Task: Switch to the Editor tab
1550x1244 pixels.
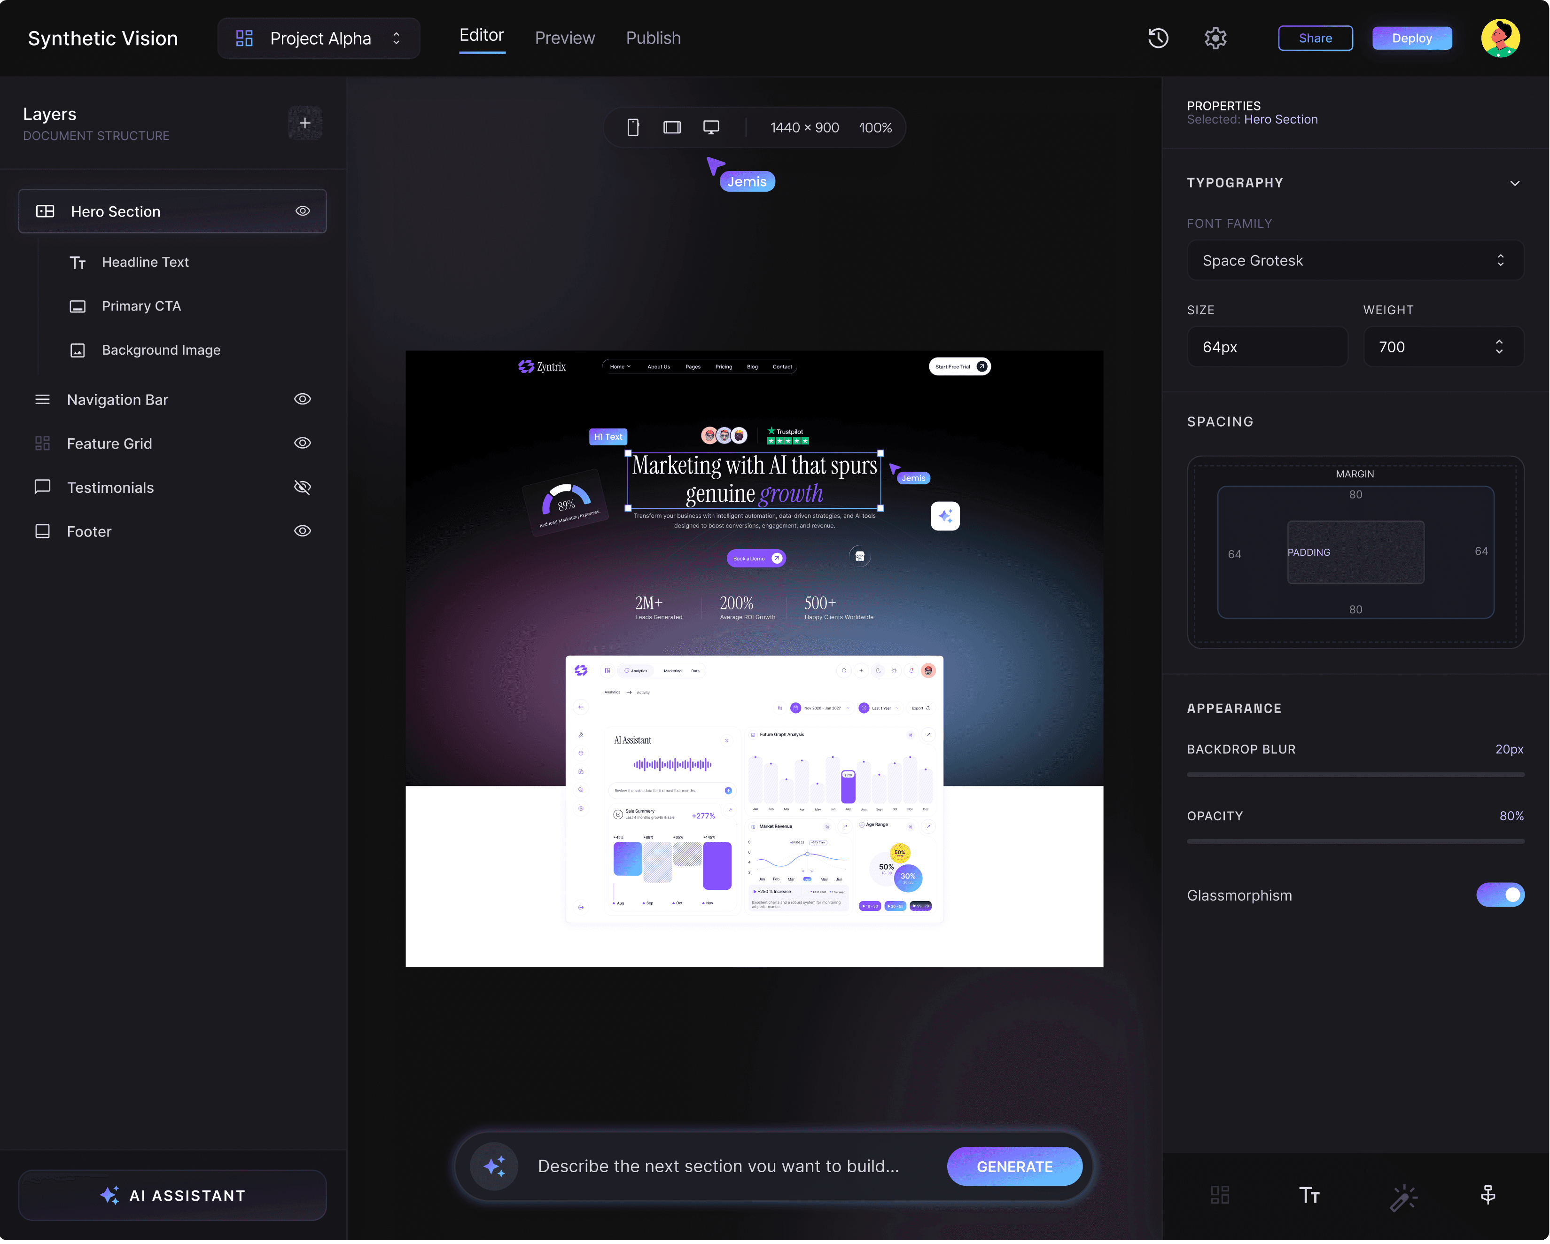Action: [x=482, y=35]
